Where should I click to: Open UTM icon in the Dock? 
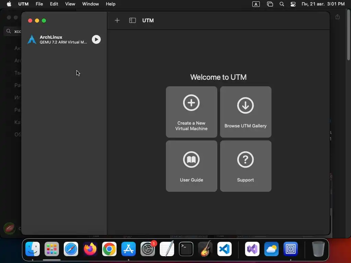pyautogui.click(x=291, y=249)
